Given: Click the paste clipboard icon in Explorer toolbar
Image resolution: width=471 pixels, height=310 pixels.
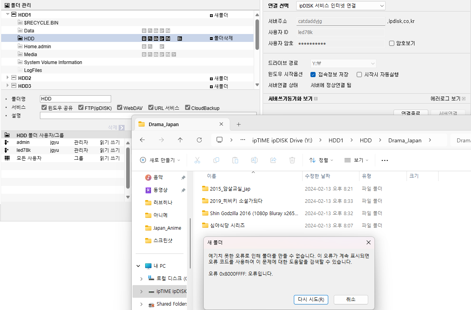Looking at the screenshot, I should pyautogui.click(x=235, y=160).
